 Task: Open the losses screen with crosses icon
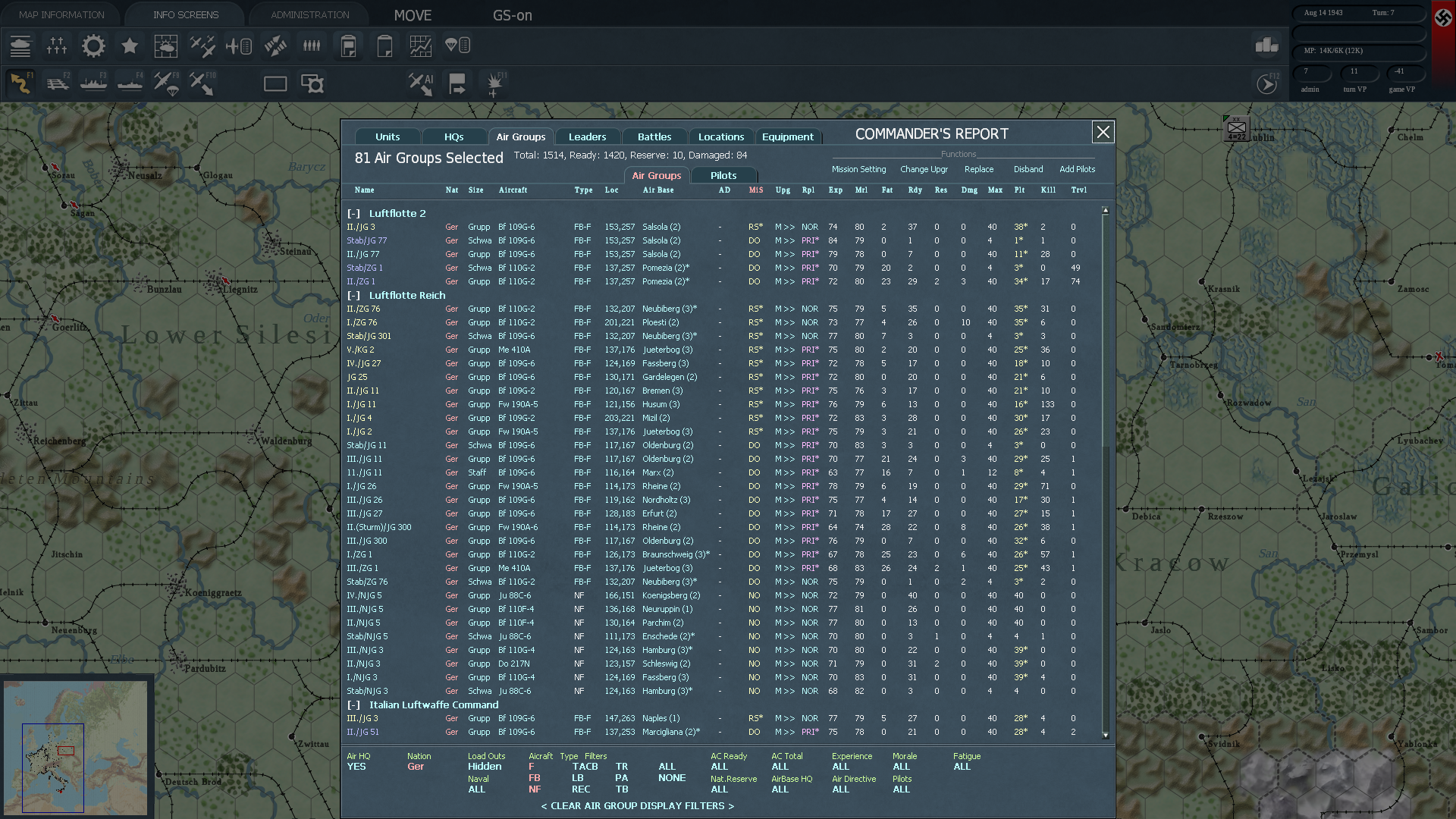(x=57, y=46)
